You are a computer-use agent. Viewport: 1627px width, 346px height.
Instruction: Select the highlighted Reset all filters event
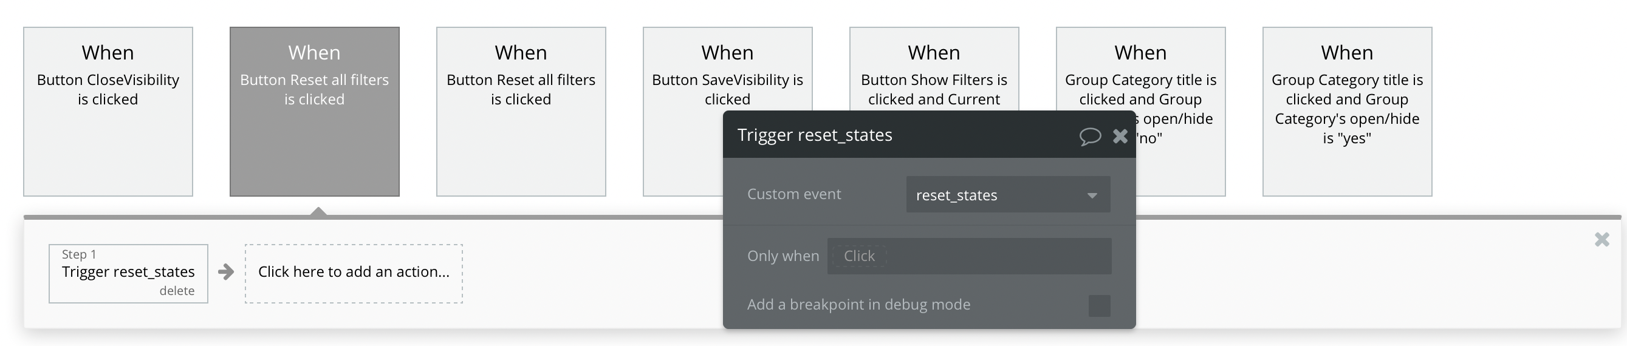coord(315,111)
